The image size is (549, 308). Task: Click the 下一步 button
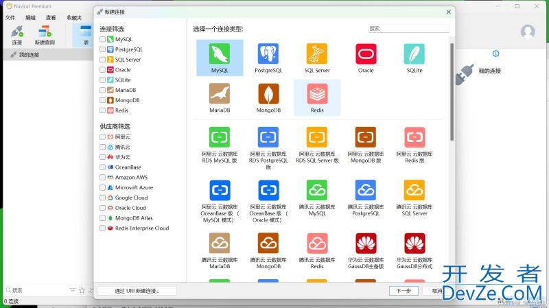coord(404,291)
